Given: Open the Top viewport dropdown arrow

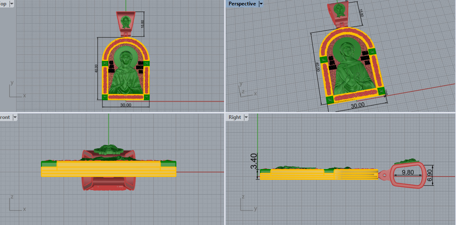Looking at the screenshot, I should [x=11, y=4].
